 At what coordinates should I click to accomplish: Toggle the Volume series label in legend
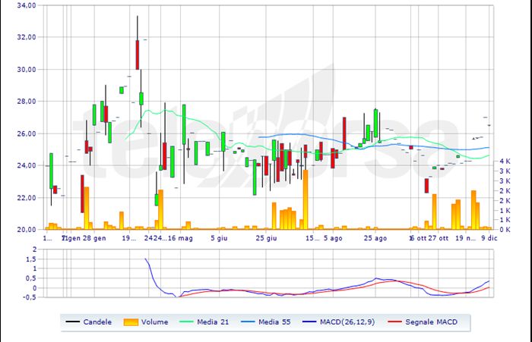point(154,322)
